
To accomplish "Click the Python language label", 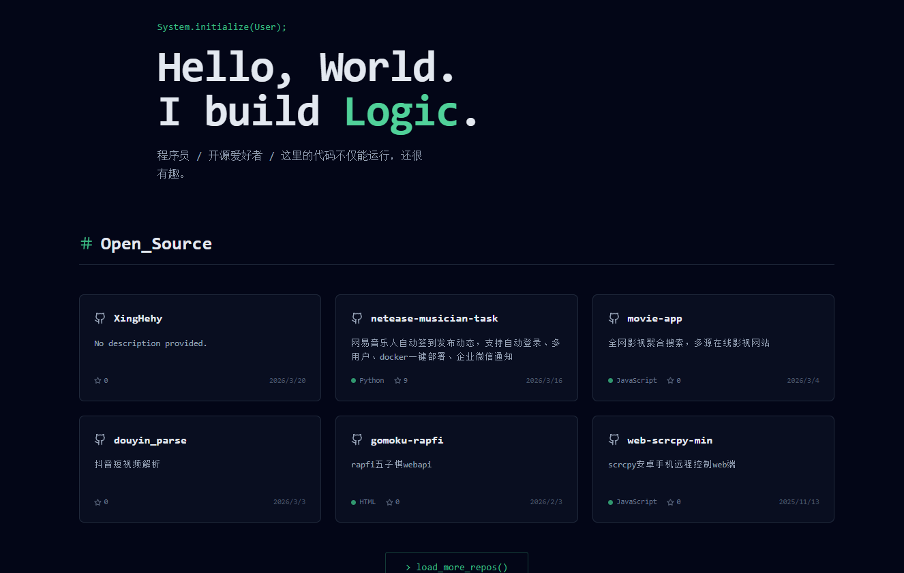I will pos(372,381).
